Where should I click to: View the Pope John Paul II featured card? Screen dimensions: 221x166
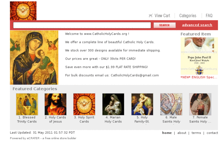click(x=199, y=56)
